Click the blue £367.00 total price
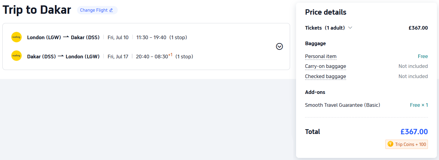The height and width of the screenshot is (160, 439). point(414,132)
